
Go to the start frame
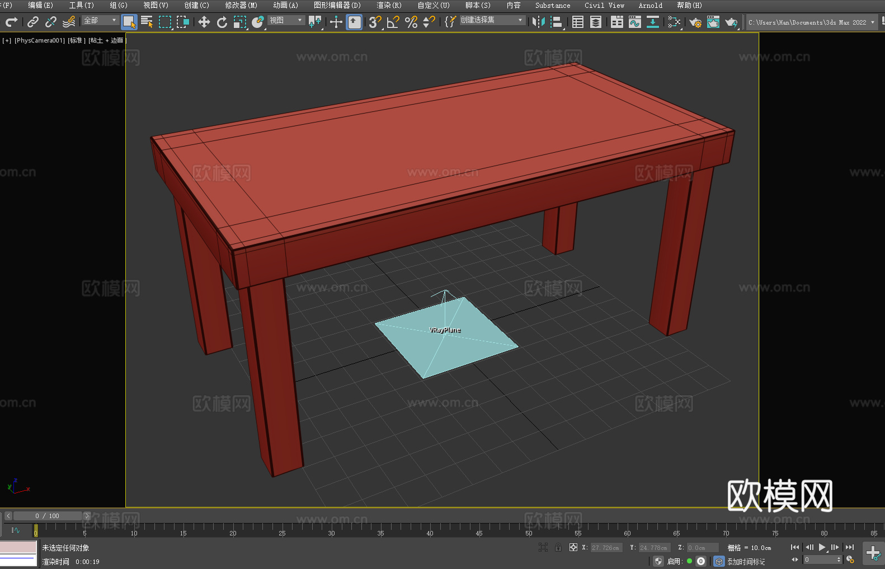794,547
